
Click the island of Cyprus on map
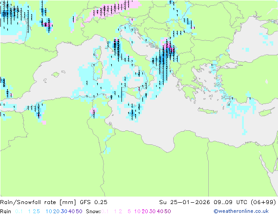coord(267,112)
